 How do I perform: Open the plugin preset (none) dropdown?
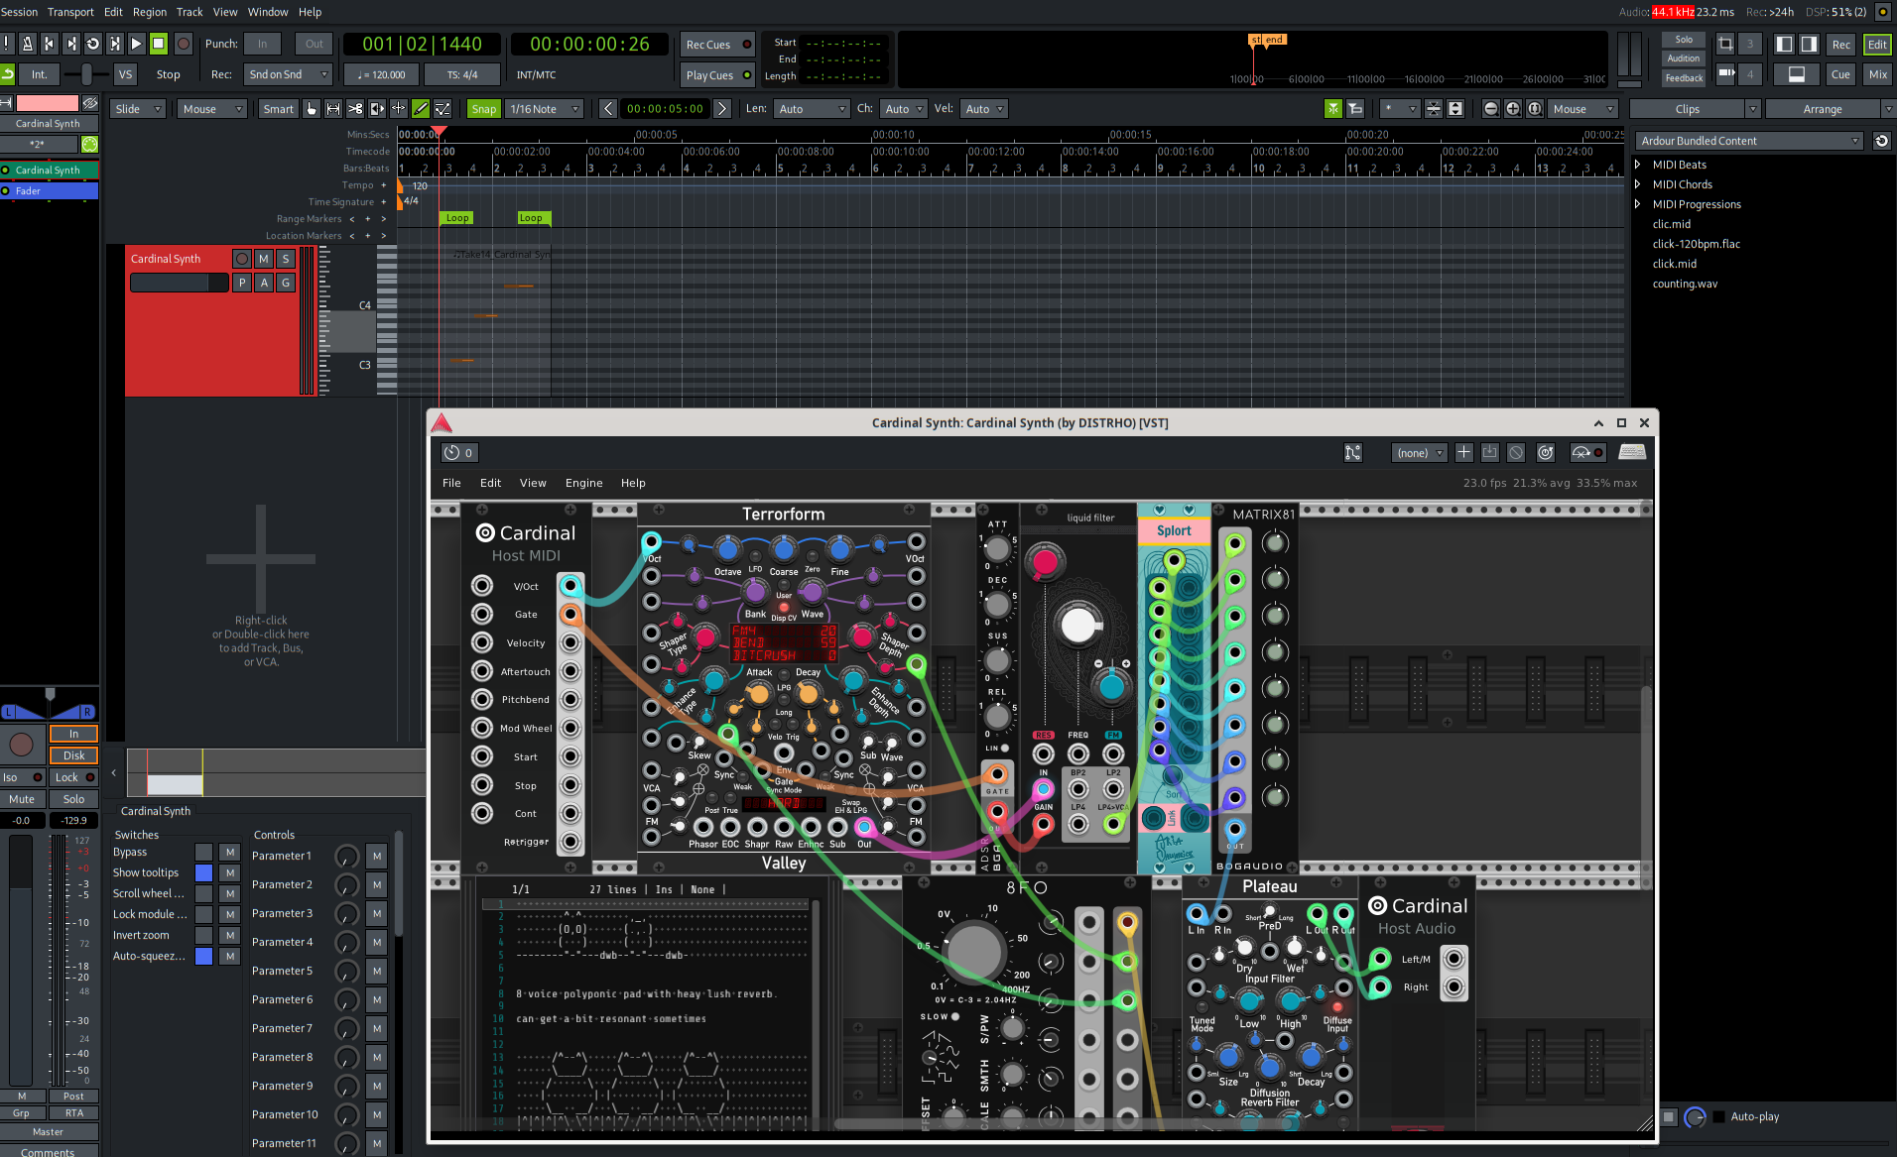click(x=1420, y=453)
